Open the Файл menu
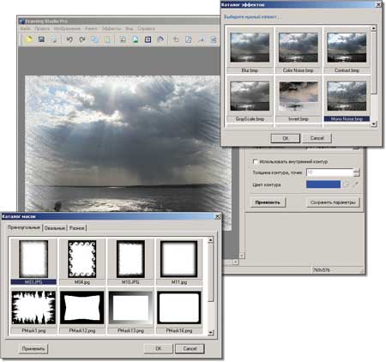Viewport: 386px width, 362px height. 26,28
